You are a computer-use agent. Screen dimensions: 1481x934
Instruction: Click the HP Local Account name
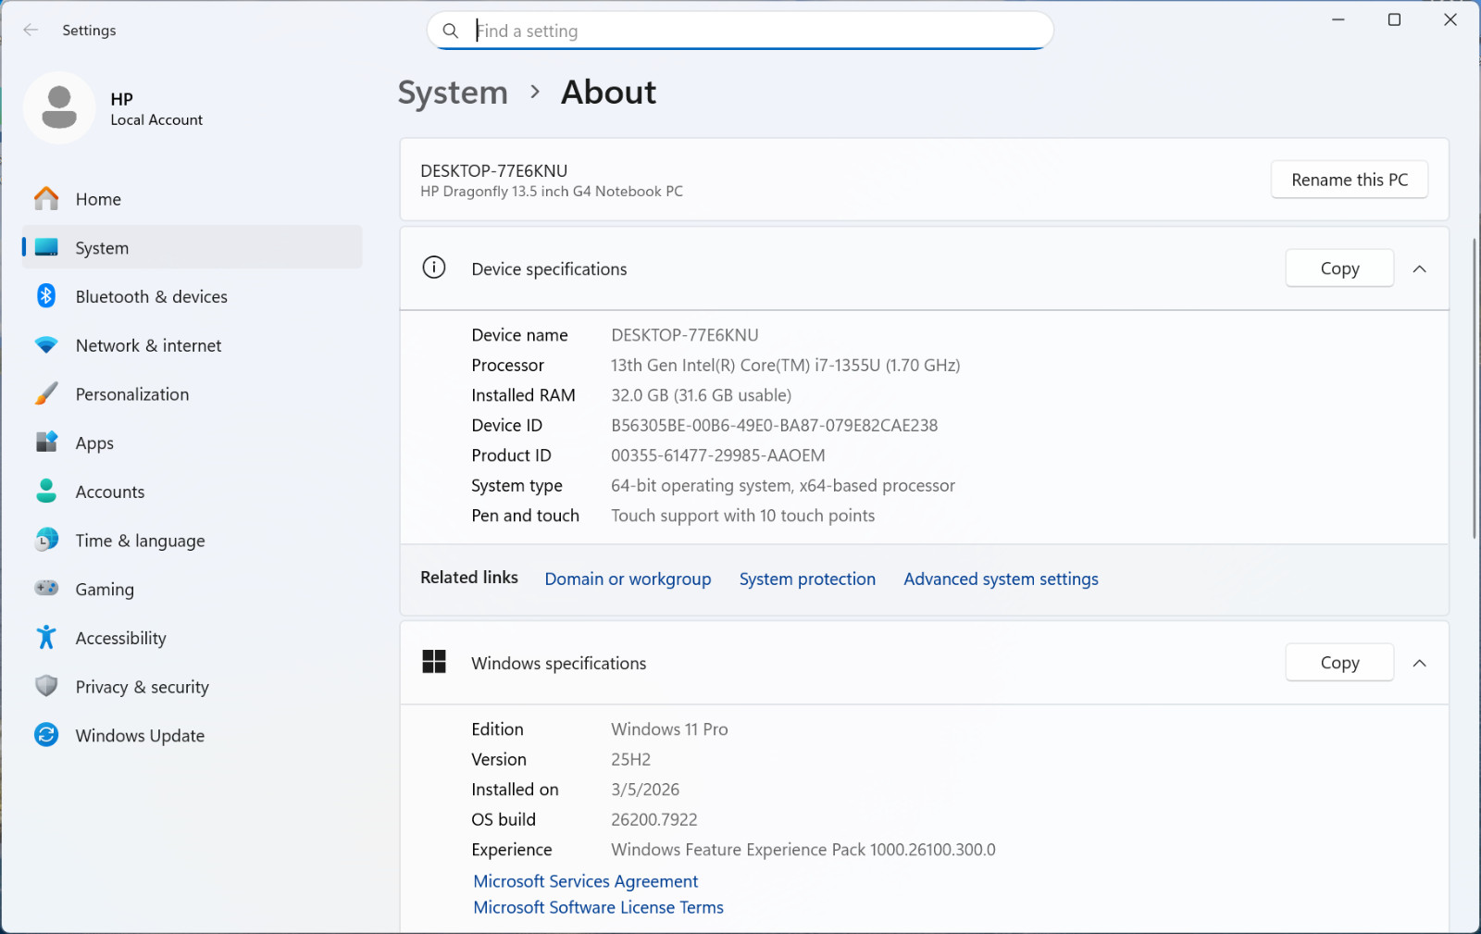click(x=156, y=108)
